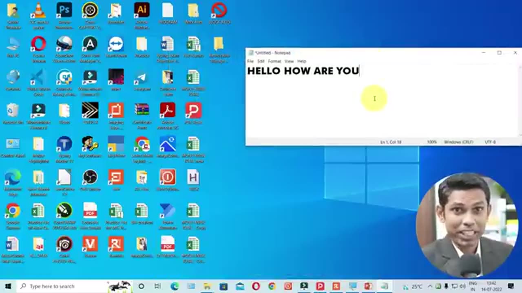Image resolution: width=522 pixels, height=293 pixels.
Task: Minimize the Notepad window
Action: (x=483, y=52)
